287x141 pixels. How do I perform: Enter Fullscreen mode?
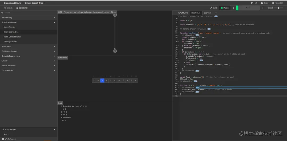coord(277,3)
